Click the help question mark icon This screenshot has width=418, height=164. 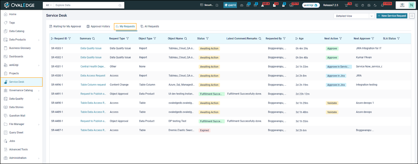(x=363, y=5)
